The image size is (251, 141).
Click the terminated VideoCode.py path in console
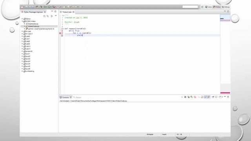[93, 101]
